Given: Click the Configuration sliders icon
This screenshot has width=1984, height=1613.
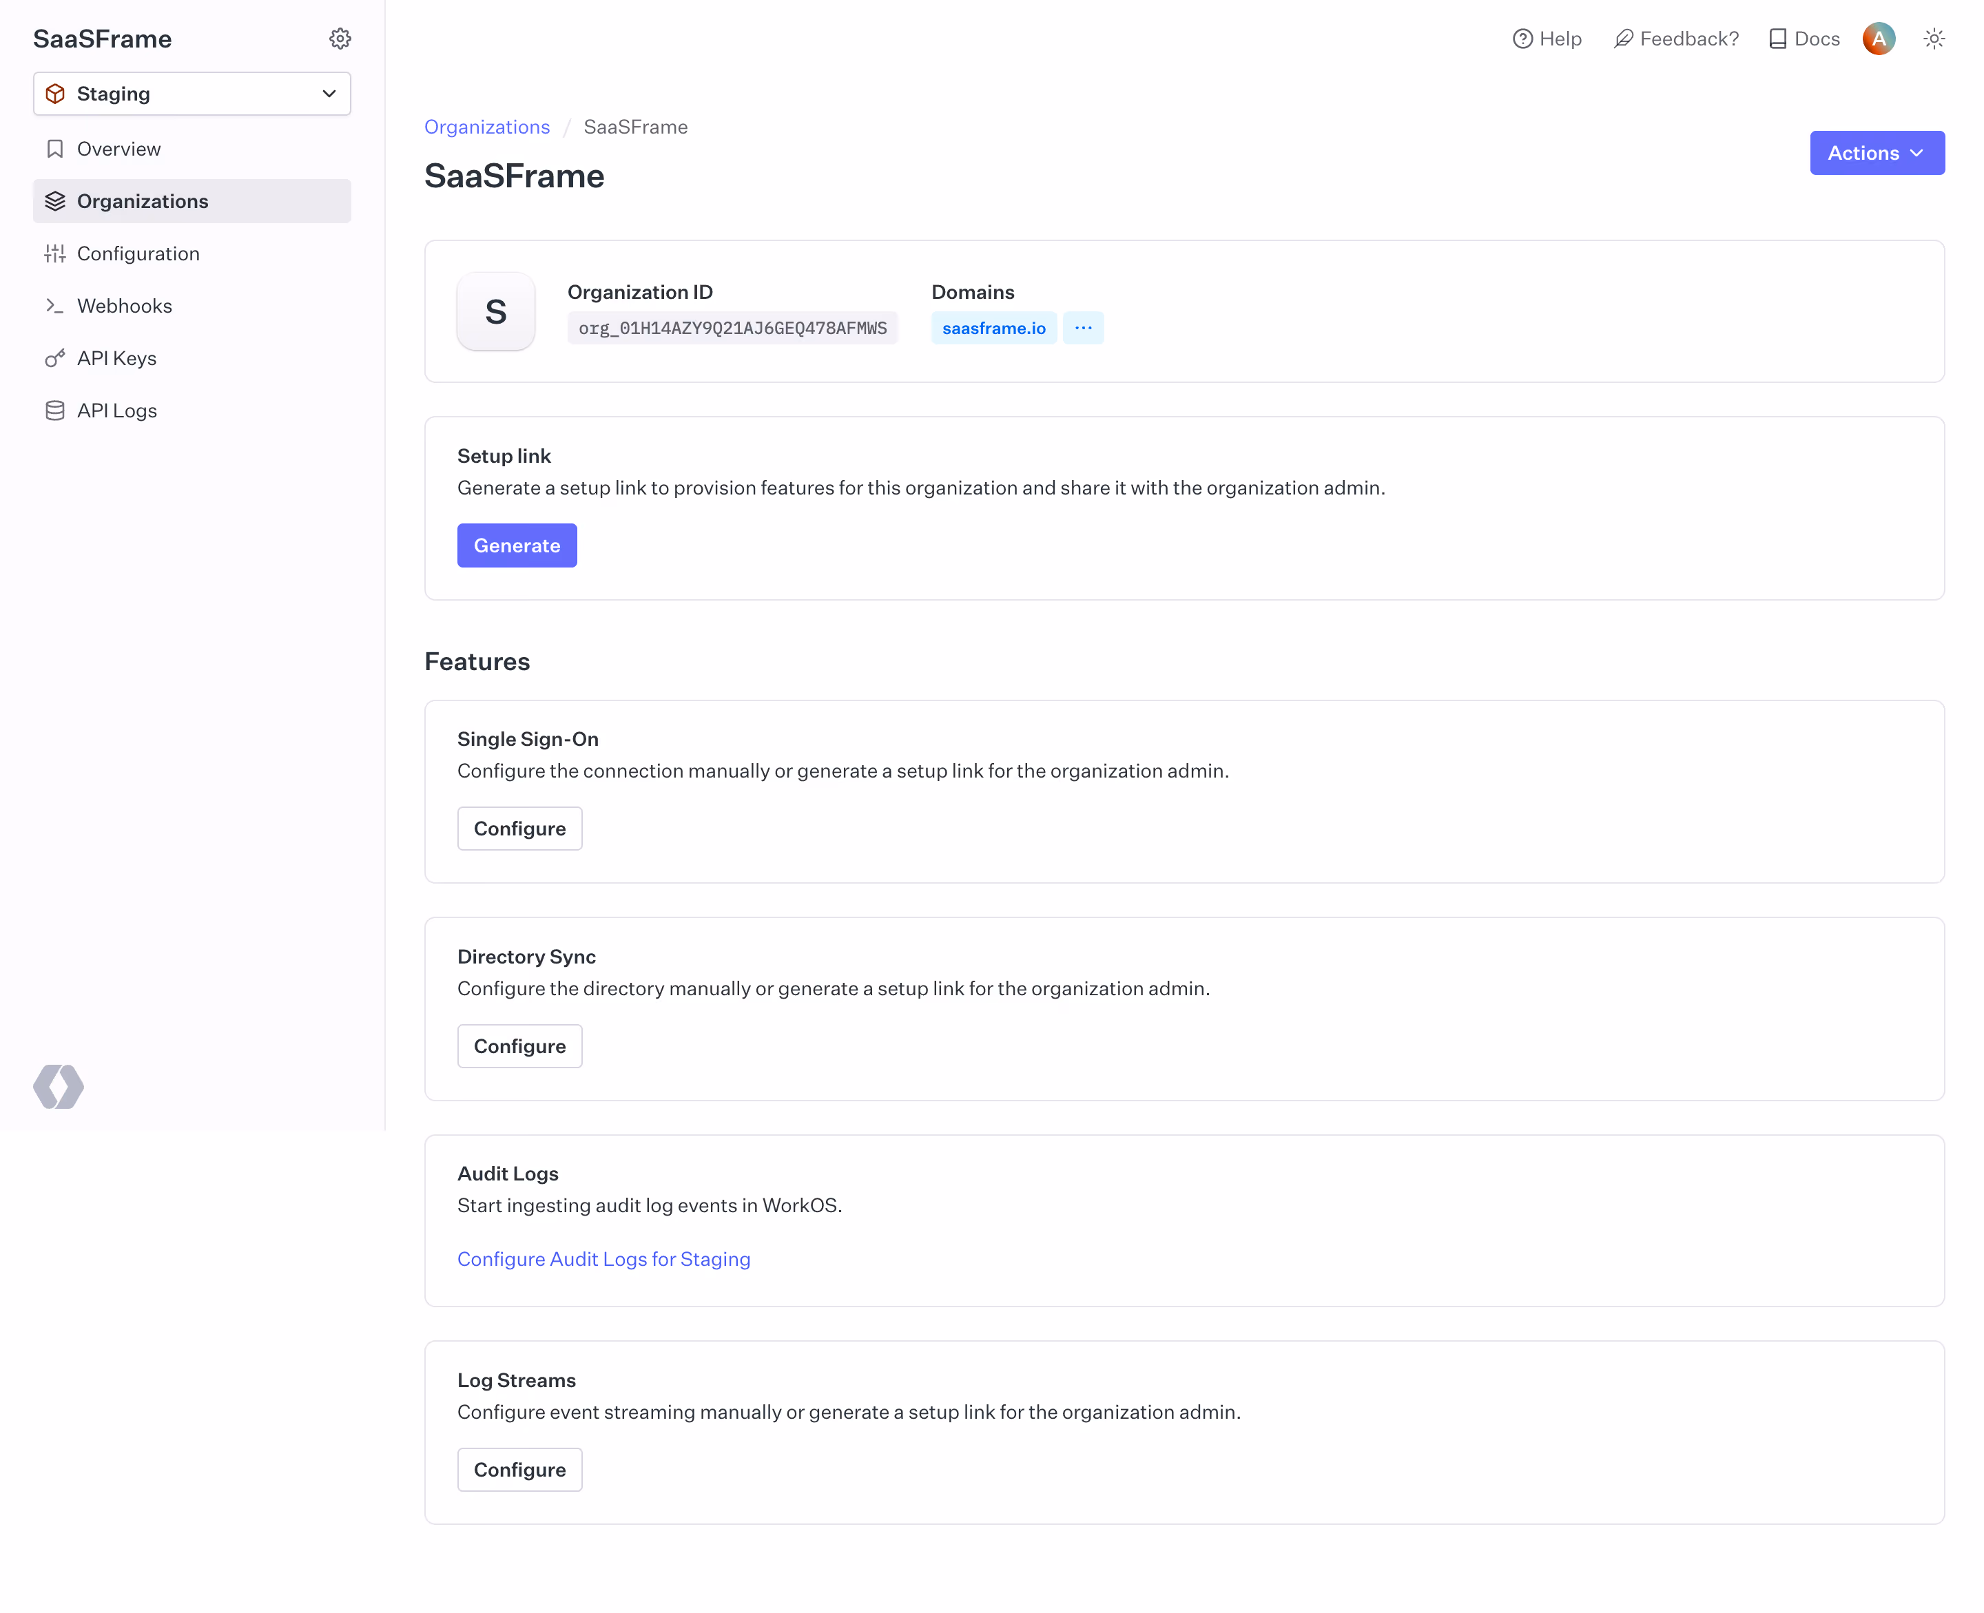Looking at the screenshot, I should (55, 253).
